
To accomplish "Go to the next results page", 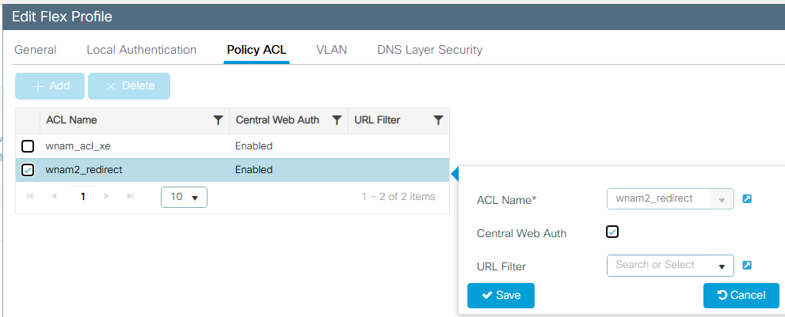I will (x=107, y=196).
